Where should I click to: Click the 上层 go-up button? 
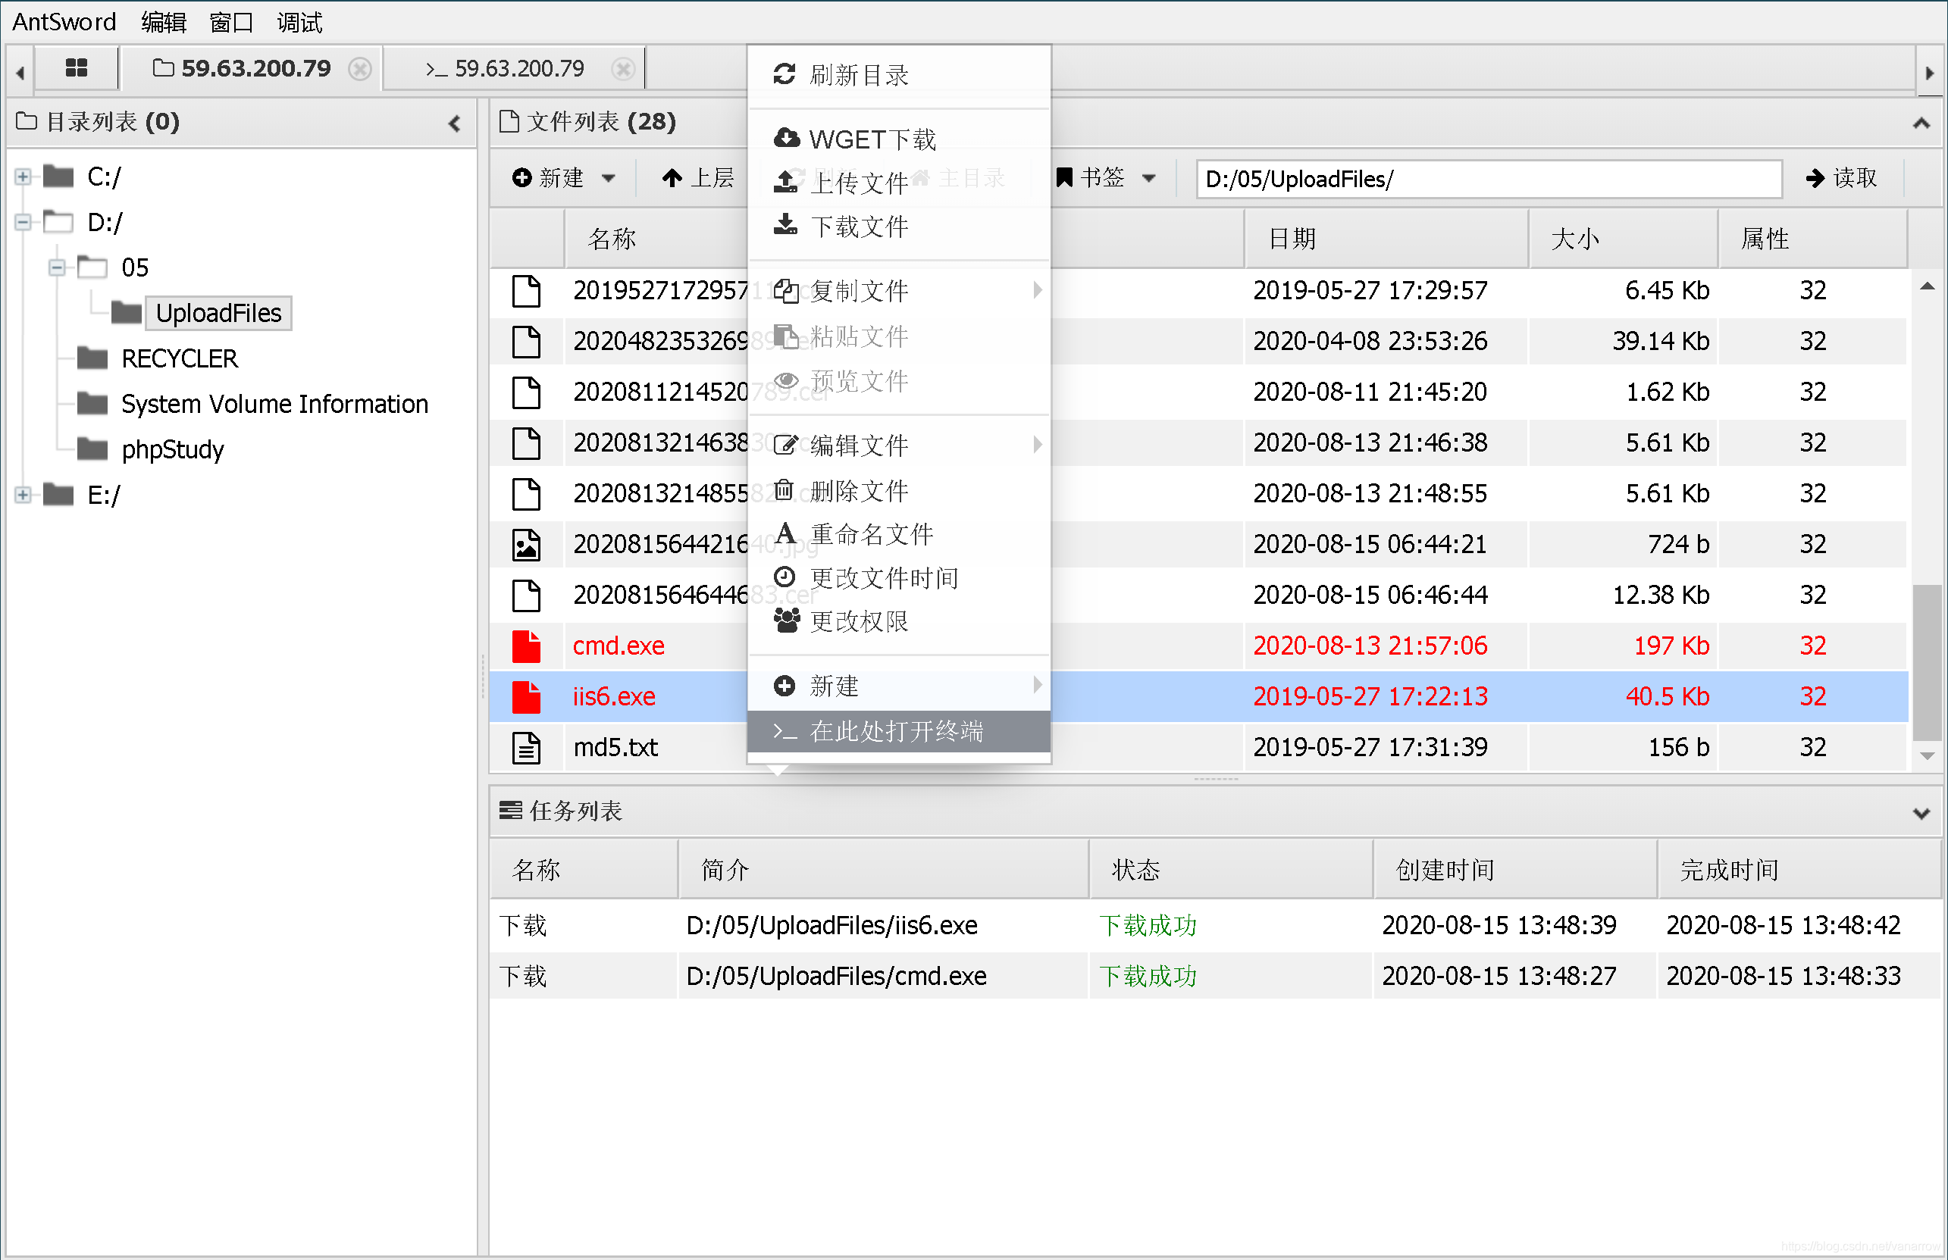point(697,177)
